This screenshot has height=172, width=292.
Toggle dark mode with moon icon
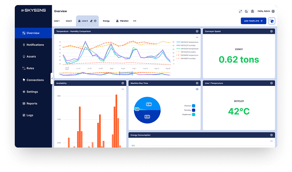coord(247,11)
